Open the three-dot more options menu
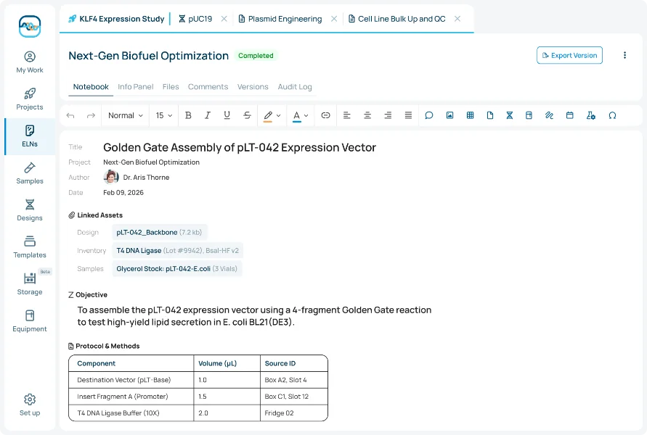 point(624,55)
